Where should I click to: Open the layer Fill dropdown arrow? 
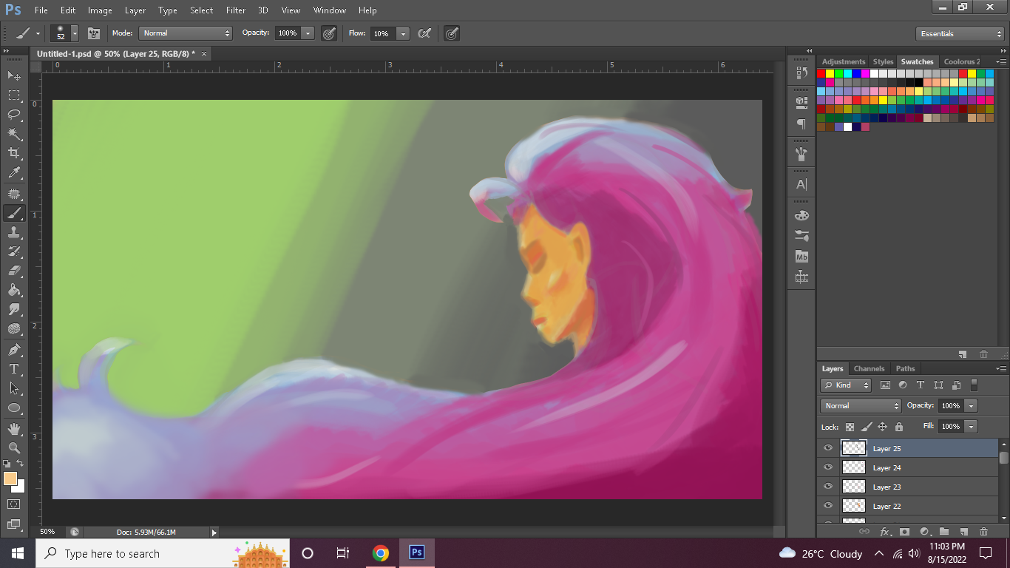[x=971, y=427]
